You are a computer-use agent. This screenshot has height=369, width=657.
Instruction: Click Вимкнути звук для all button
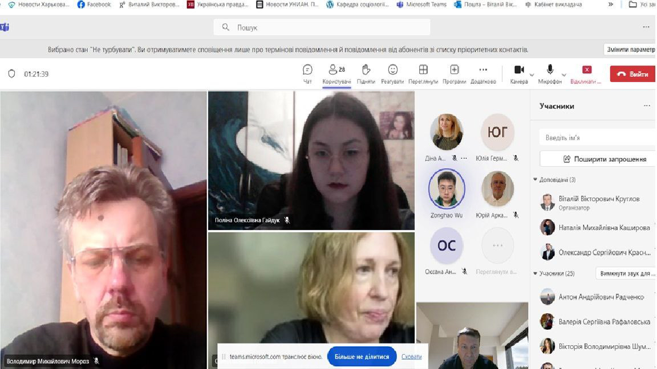(x=626, y=273)
